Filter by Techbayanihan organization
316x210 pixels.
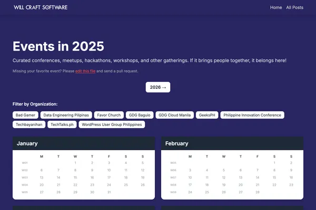coord(29,124)
